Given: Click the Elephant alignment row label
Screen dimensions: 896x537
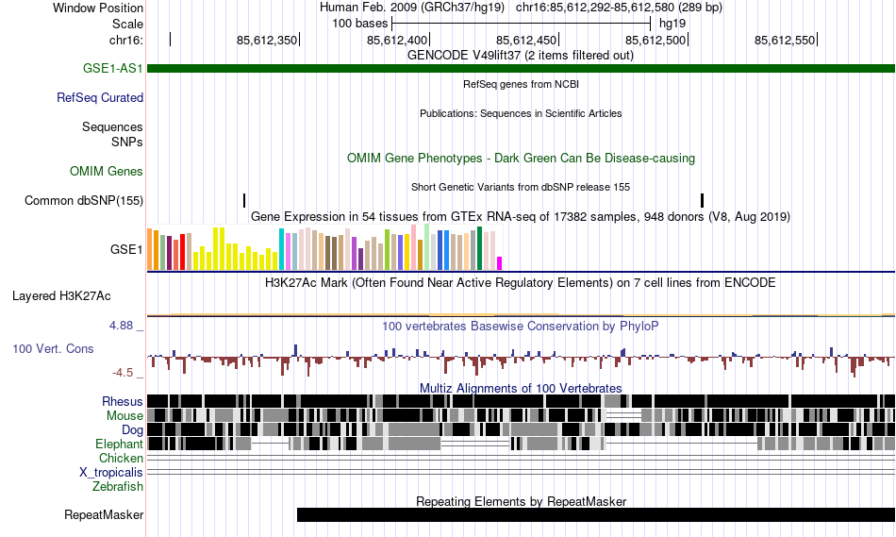Looking at the screenshot, I should click(x=119, y=444).
